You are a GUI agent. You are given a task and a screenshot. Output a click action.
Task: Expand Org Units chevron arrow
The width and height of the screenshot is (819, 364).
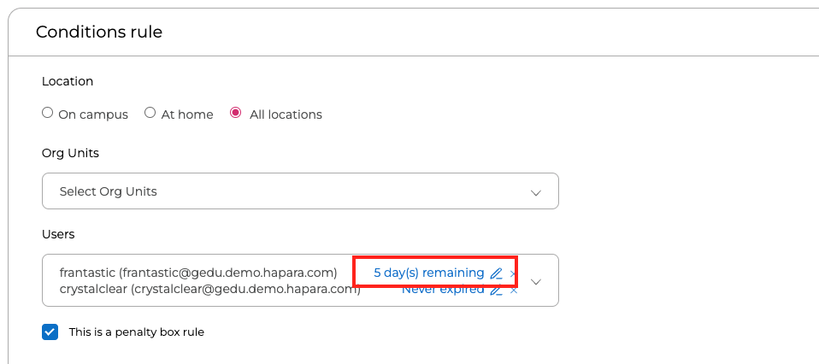pos(535,192)
